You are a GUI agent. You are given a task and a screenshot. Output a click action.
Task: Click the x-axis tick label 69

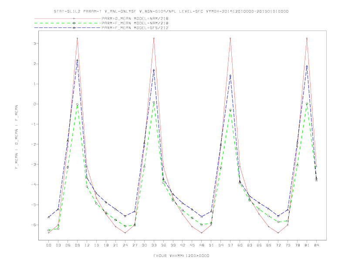pyautogui.click(x=269, y=245)
